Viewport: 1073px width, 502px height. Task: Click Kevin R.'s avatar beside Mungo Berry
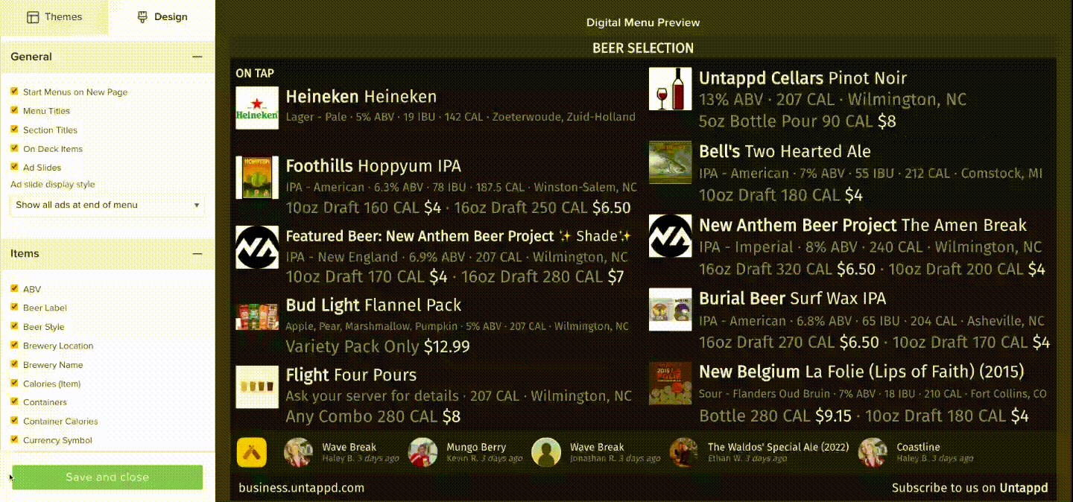click(422, 452)
